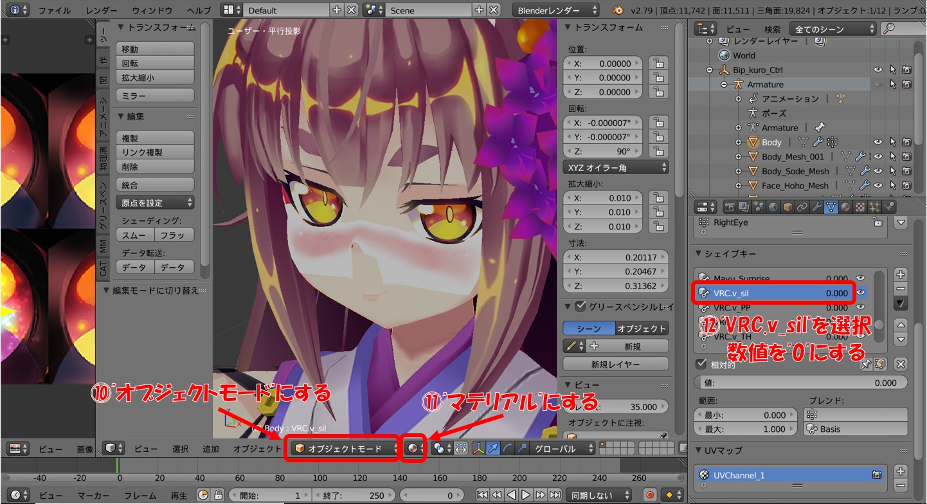Open the World properties globe icon
The width and height of the screenshot is (927, 504).
point(773,207)
